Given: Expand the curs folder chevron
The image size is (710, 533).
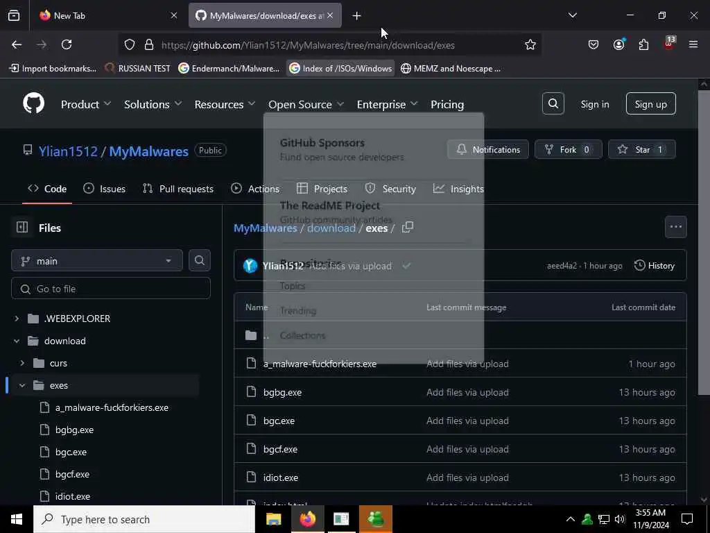Looking at the screenshot, I should 22,363.
